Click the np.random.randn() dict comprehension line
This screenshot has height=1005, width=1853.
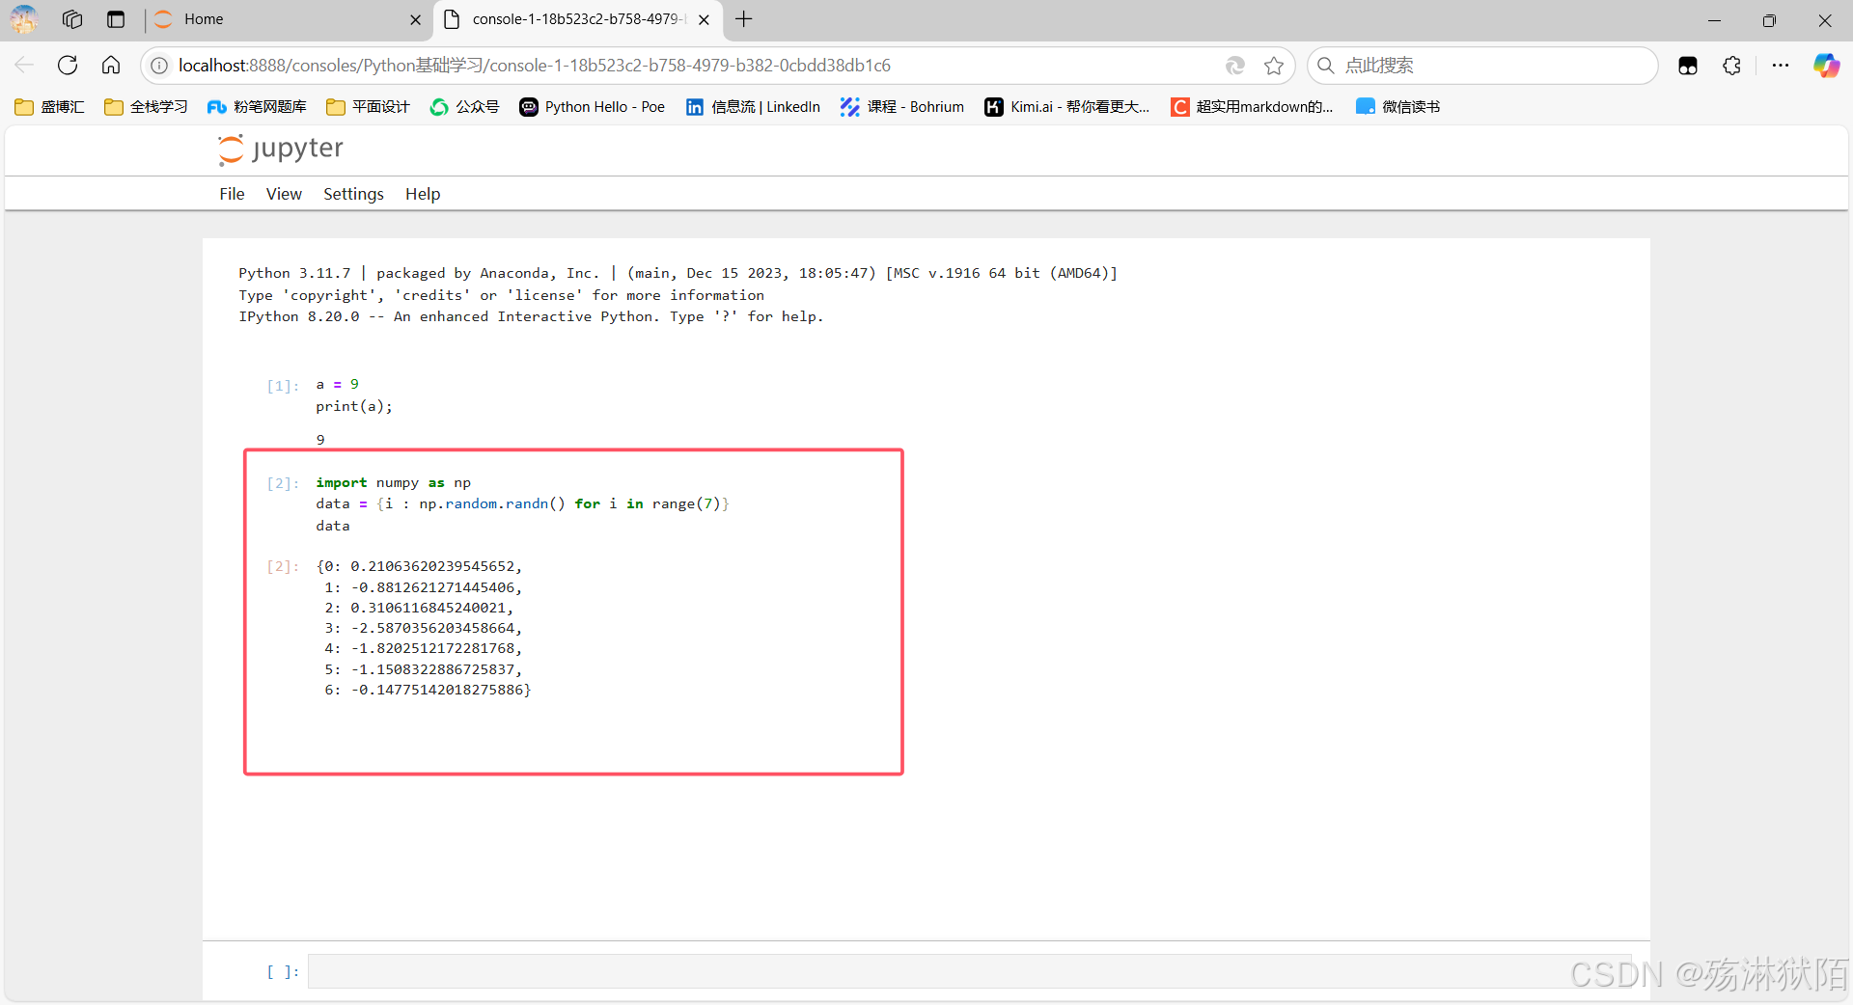tap(522, 503)
